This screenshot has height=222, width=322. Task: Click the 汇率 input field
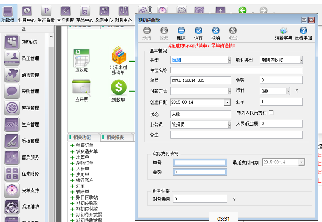281,102
